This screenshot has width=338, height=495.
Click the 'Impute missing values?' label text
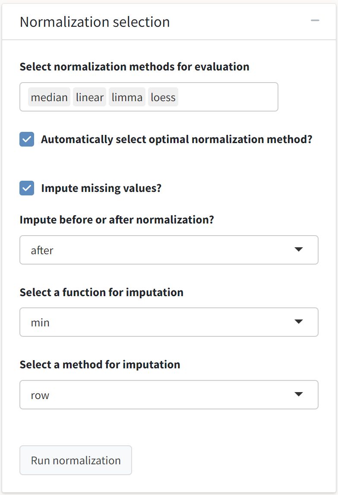(101, 188)
